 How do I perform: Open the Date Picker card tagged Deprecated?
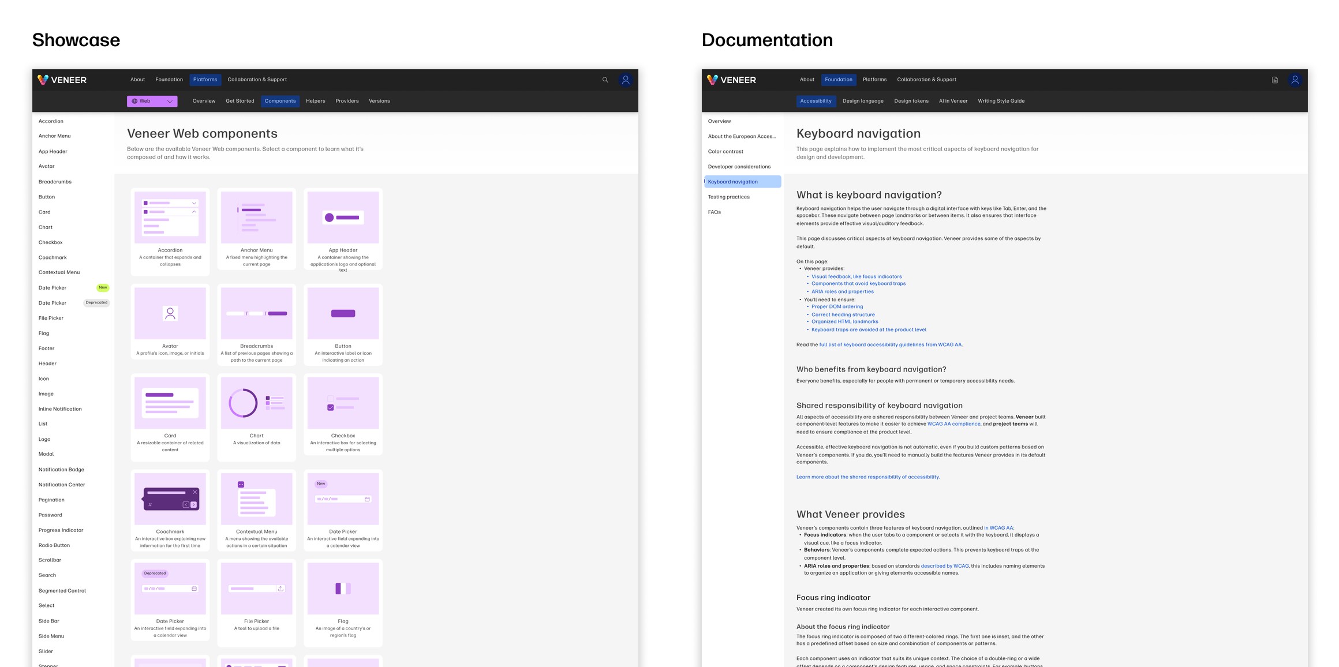[x=170, y=600]
